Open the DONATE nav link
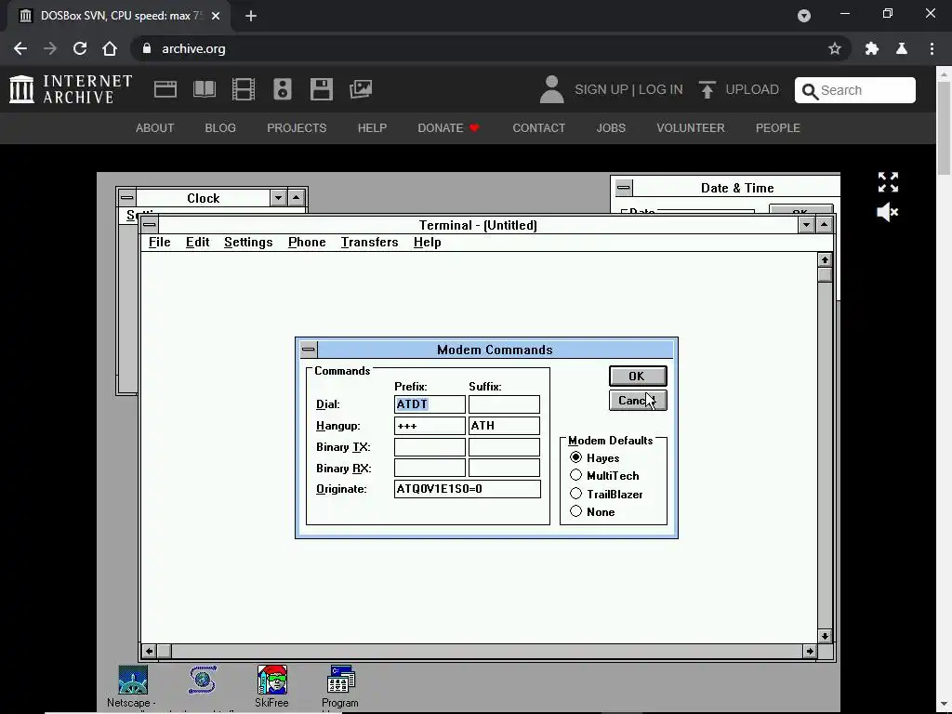The width and height of the screenshot is (952, 714). pyautogui.click(x=448, y=128)
